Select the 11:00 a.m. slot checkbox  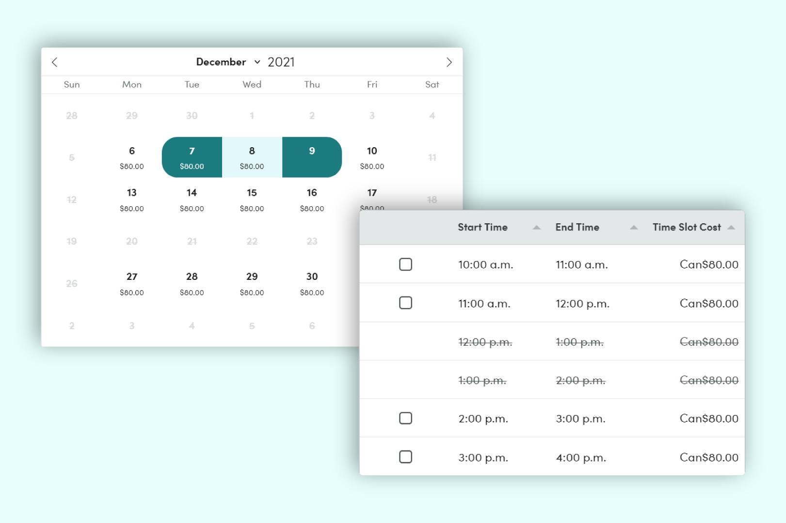405,303
